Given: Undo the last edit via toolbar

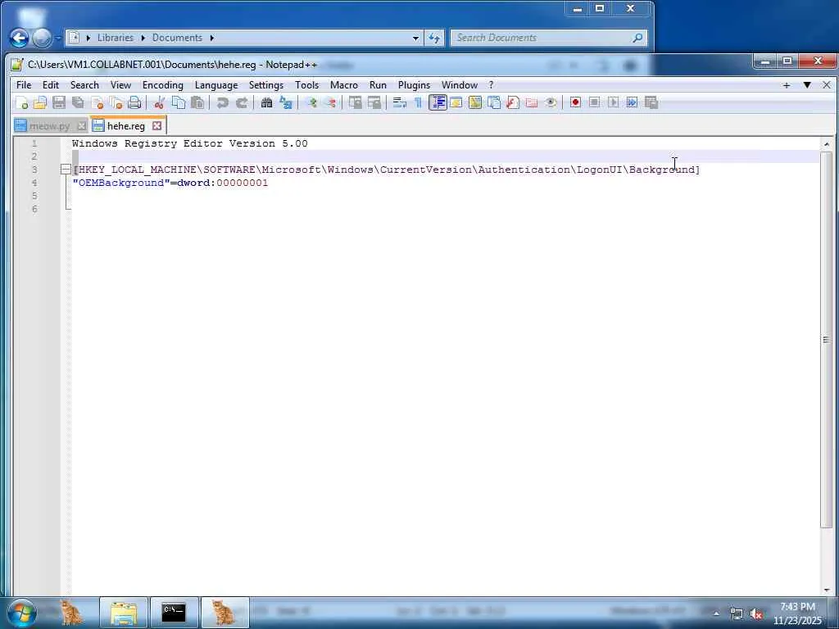Looking at the screenshot, I should click(223, 102).
